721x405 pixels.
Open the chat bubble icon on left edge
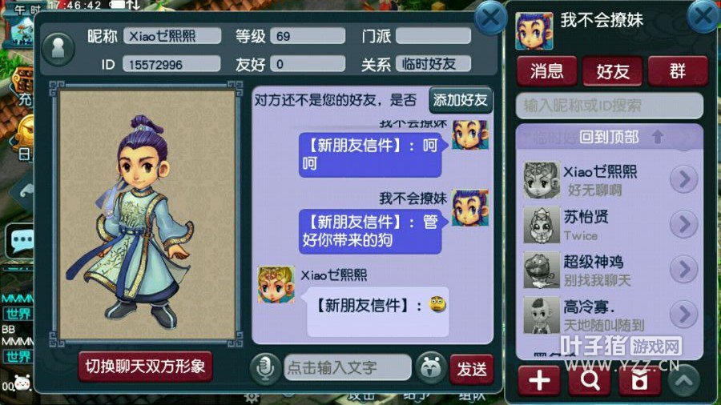pyautogui.click(x=20, y=240)
